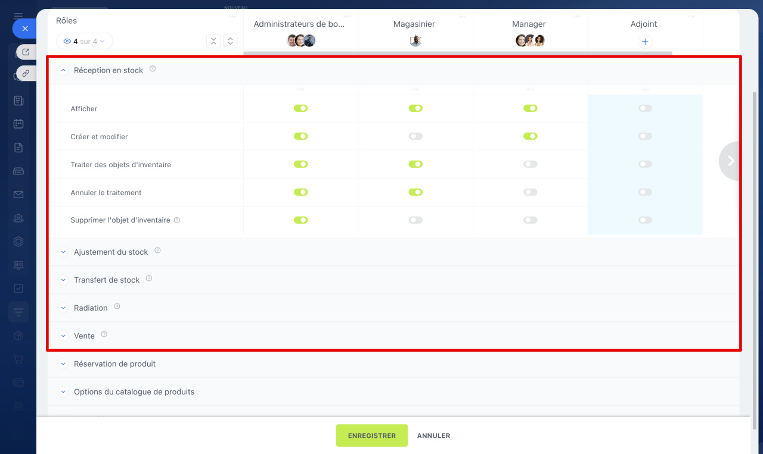Click help icon beside Supprimer l'objet d'inventaire
Image resolution: width=763 pixels, height=454 pixels.
(177, 220)
